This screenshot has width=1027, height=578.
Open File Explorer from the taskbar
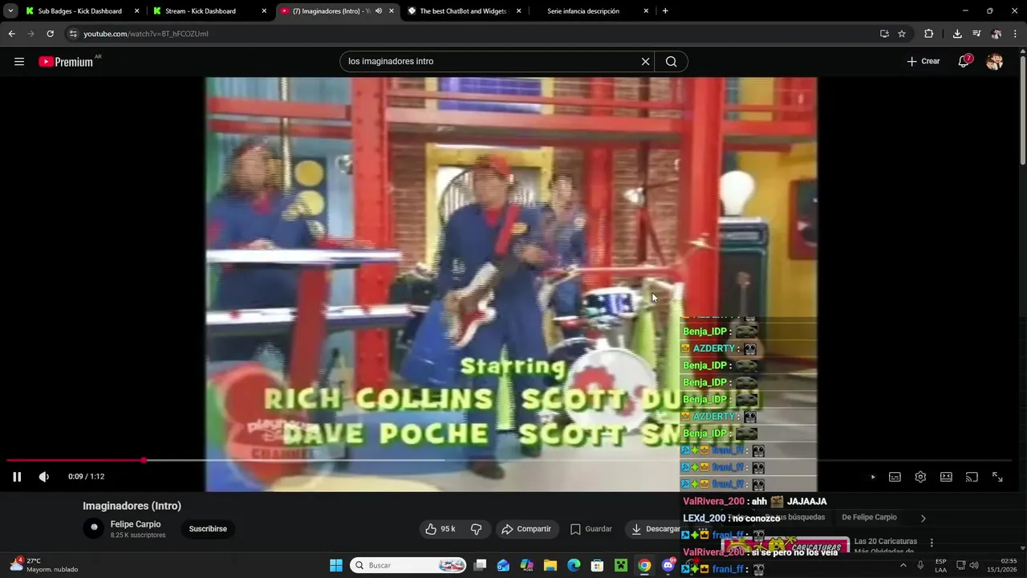point(550,565)
